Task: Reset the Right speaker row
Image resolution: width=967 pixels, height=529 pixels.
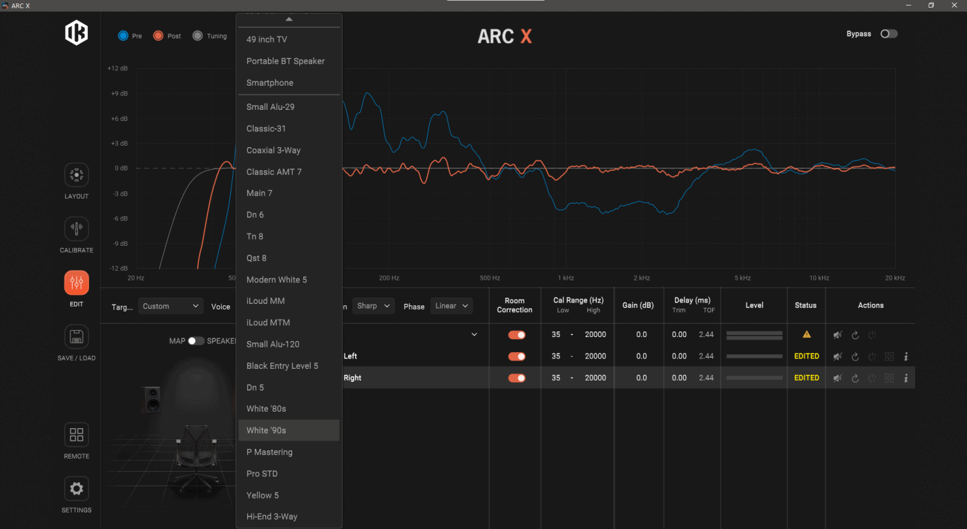Action: tap(855, 378)
